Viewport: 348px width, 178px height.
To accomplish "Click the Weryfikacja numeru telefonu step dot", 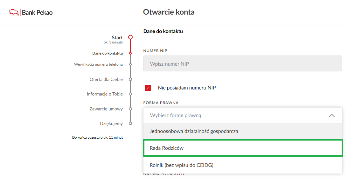I will pos(130,64).
